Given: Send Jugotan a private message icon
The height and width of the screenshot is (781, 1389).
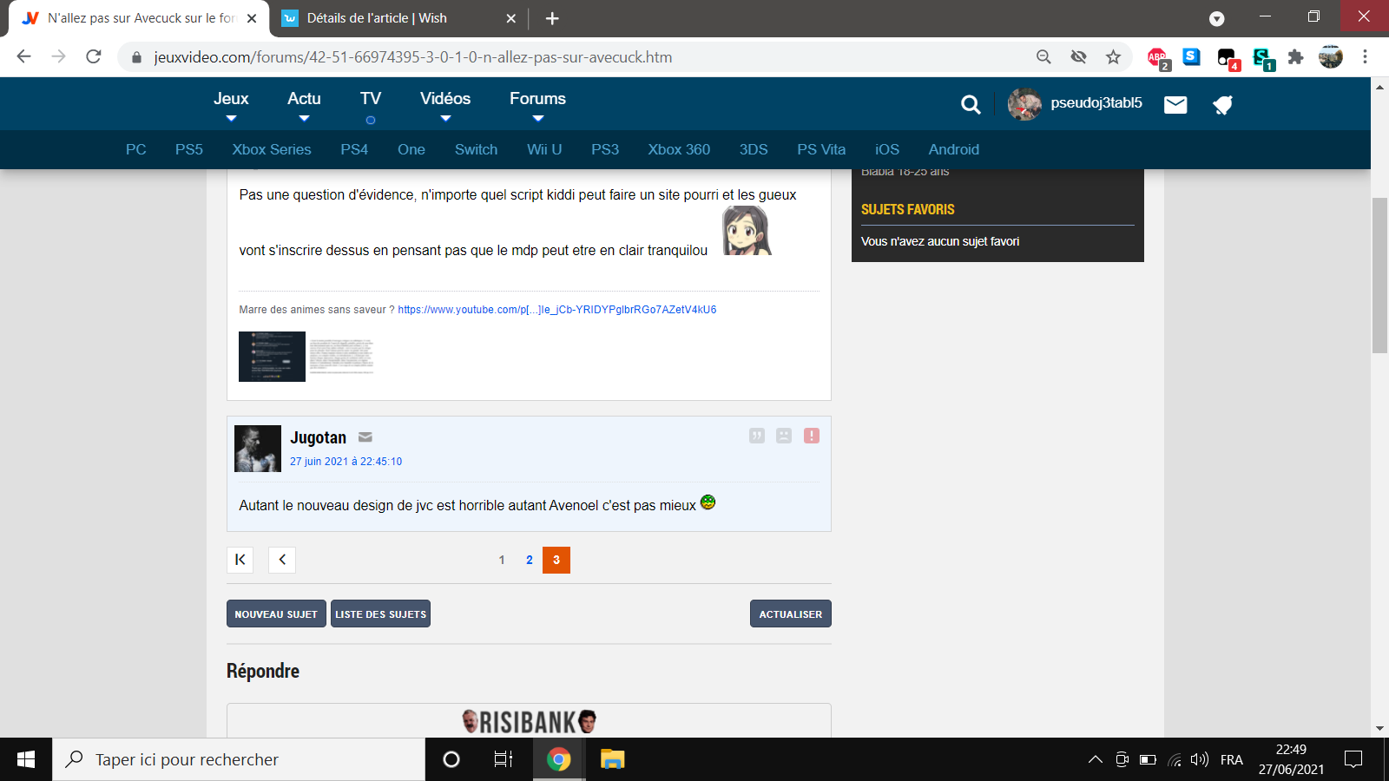Looking at the screenshot, I should (365, 437).
